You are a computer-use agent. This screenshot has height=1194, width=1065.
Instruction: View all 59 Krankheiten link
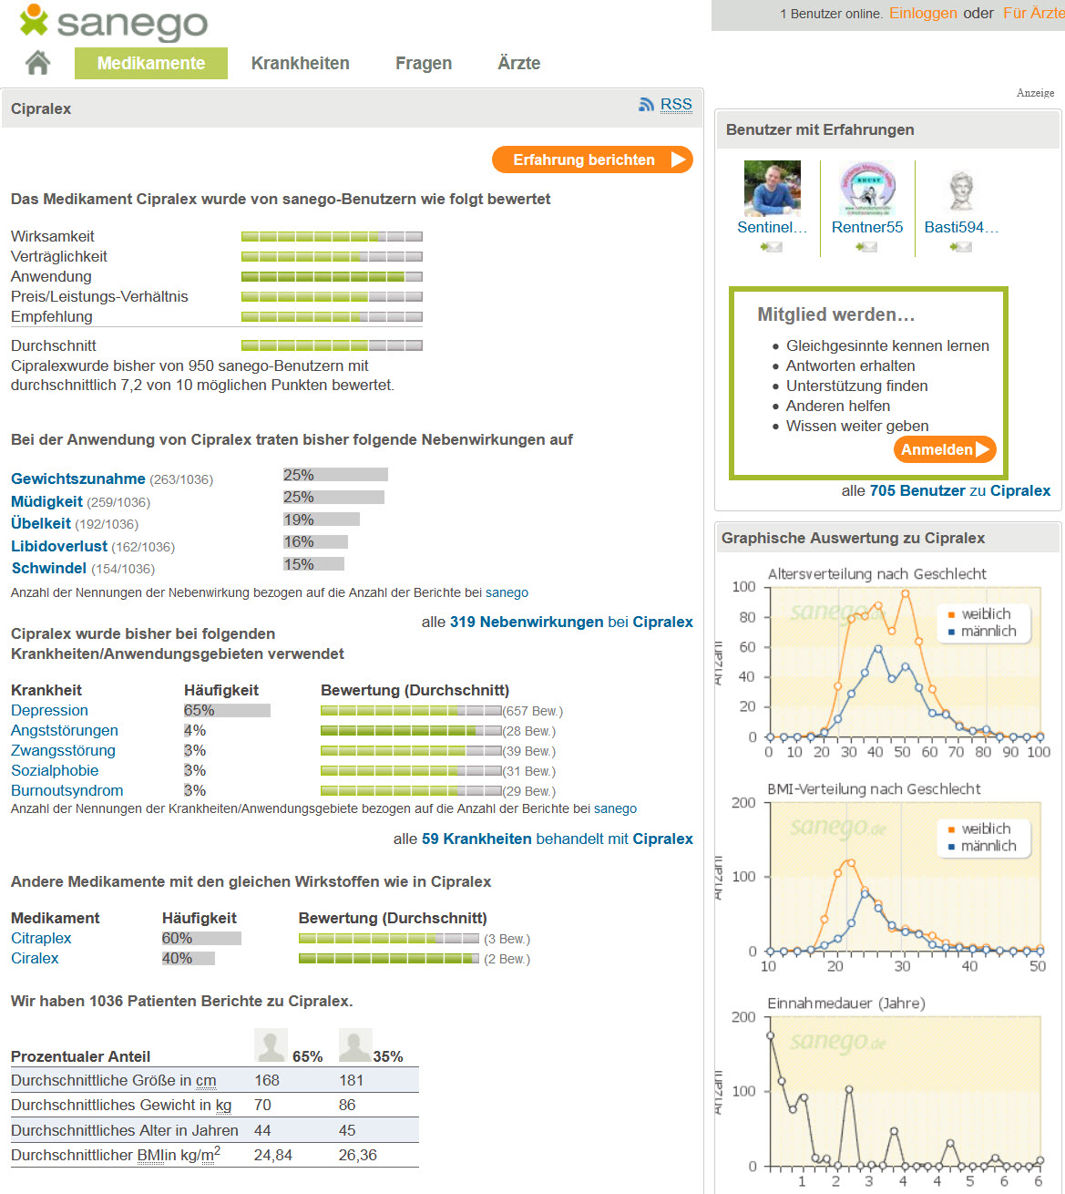click(476, 839)
